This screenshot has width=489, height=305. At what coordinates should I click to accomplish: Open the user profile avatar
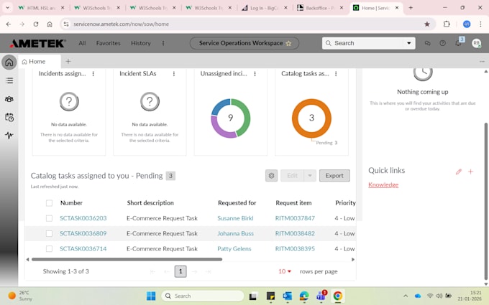click(476, 43)
